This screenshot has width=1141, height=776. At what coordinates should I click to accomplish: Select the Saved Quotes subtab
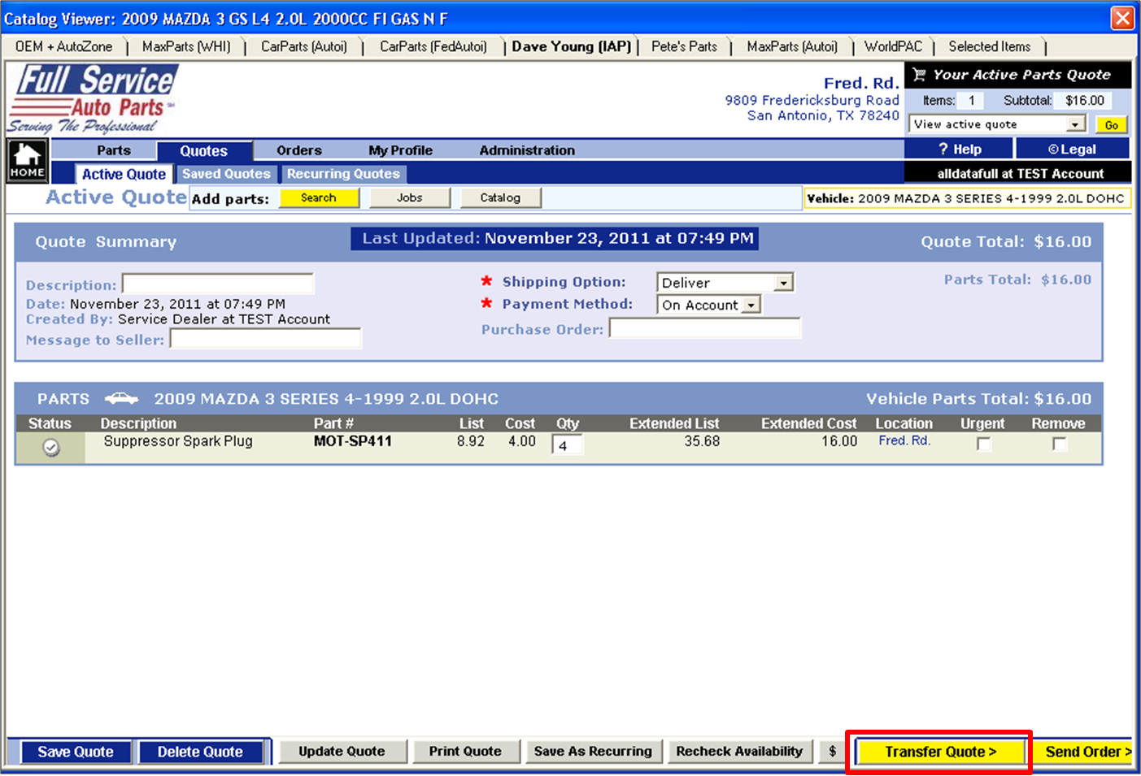tap(226, 174)
